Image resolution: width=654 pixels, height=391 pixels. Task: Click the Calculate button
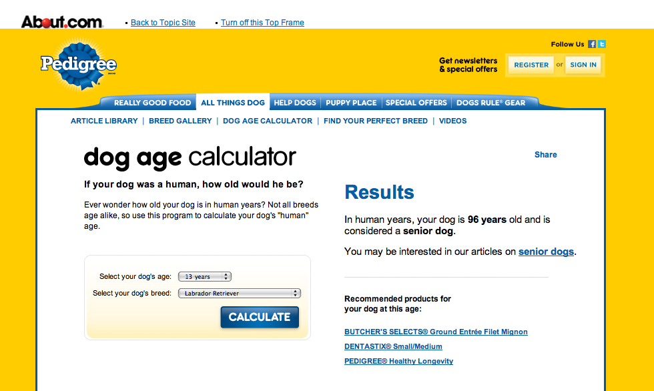point(260,317)
